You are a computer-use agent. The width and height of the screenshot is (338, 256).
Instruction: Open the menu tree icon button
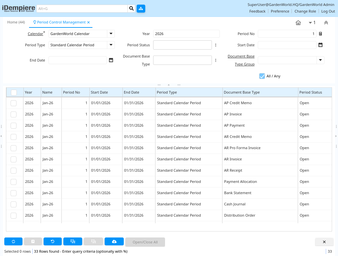[141, 9]
